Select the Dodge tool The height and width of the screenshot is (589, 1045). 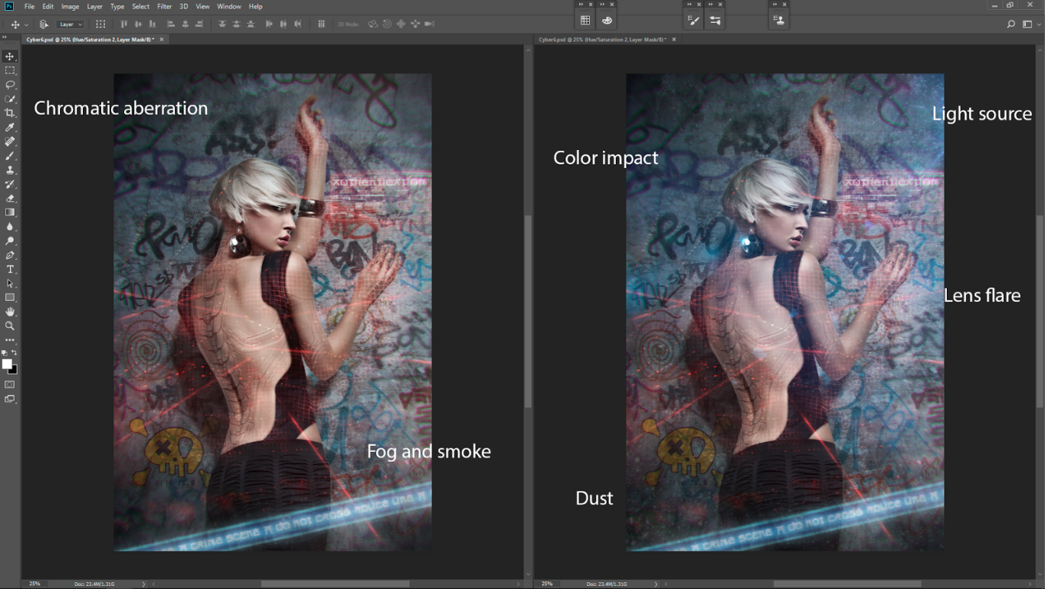10,241
